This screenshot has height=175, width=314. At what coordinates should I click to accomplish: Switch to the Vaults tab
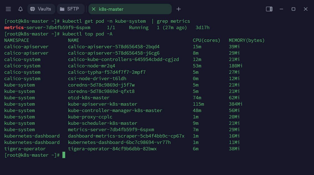coord(41,9)
